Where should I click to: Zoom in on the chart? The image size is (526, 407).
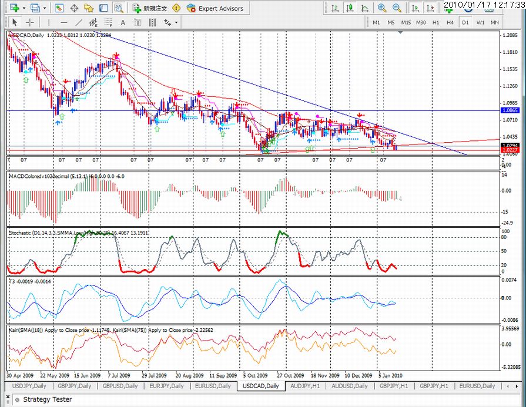pyautogui.click(x=382, y=8)
